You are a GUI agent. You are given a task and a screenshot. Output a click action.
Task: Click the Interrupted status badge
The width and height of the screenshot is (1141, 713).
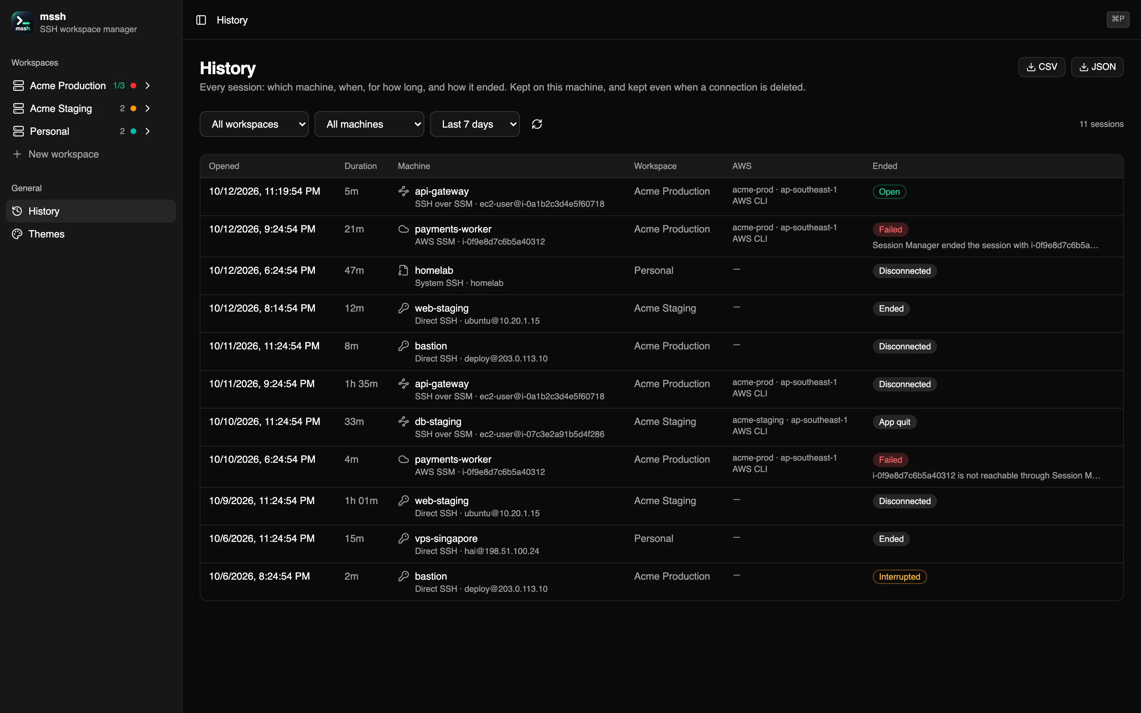899,577
